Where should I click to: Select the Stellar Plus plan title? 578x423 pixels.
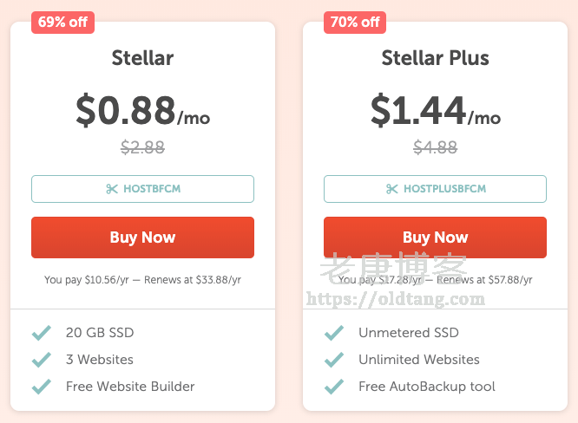tap(435, 58)
